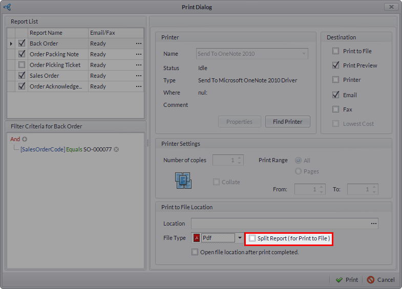Click the app logo icon in title bar
This screenshot has width=402, height=289.
pos(8,7)
